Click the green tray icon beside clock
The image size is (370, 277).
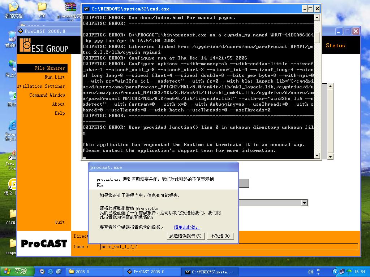pos(349,272)
